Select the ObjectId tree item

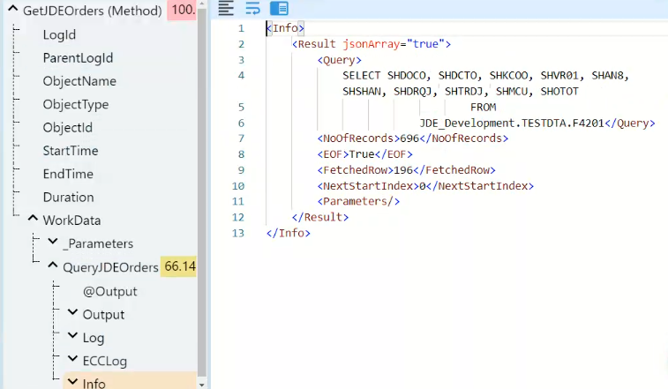point(67,127)
